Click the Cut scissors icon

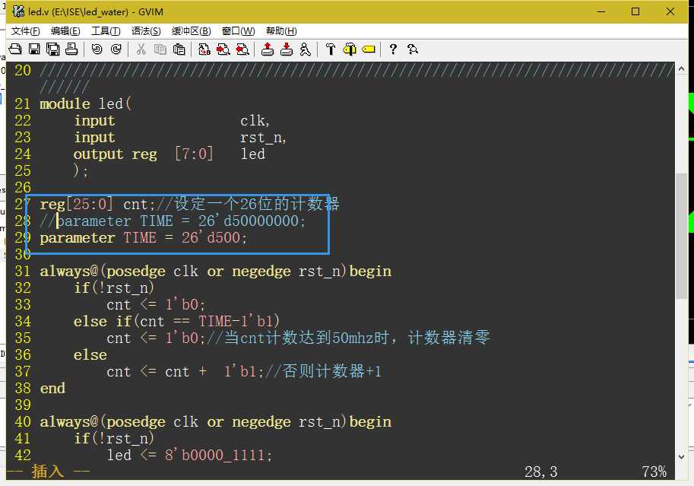pyautogui.click(x=141, y=49)
